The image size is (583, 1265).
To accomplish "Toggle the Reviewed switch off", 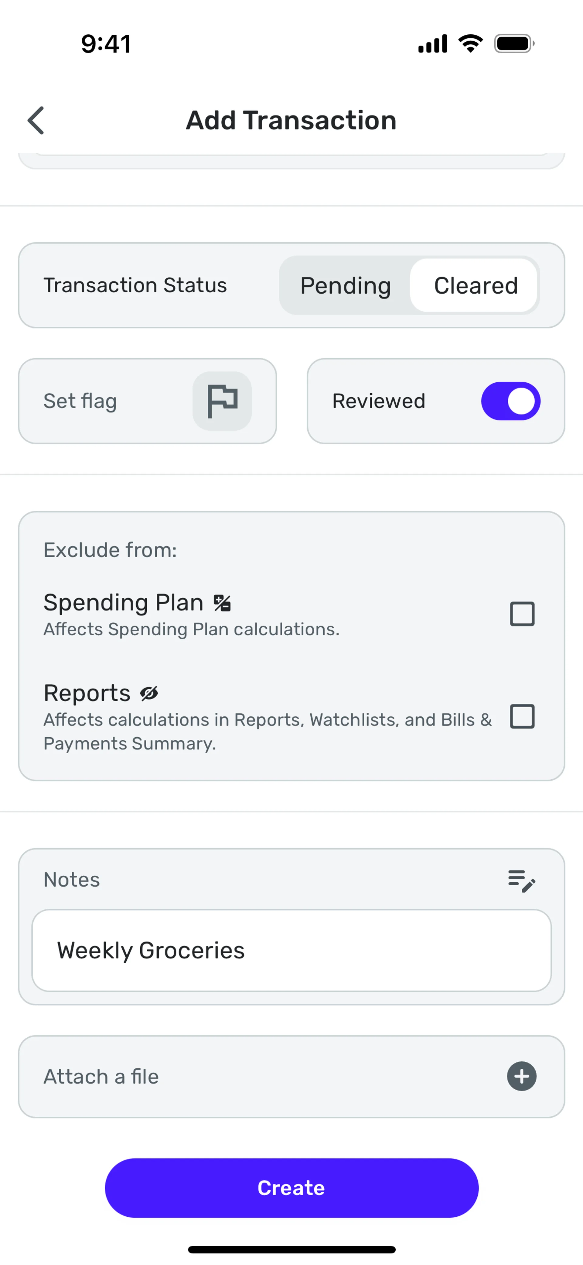I will pyautogui.click(x=510, y=401).
